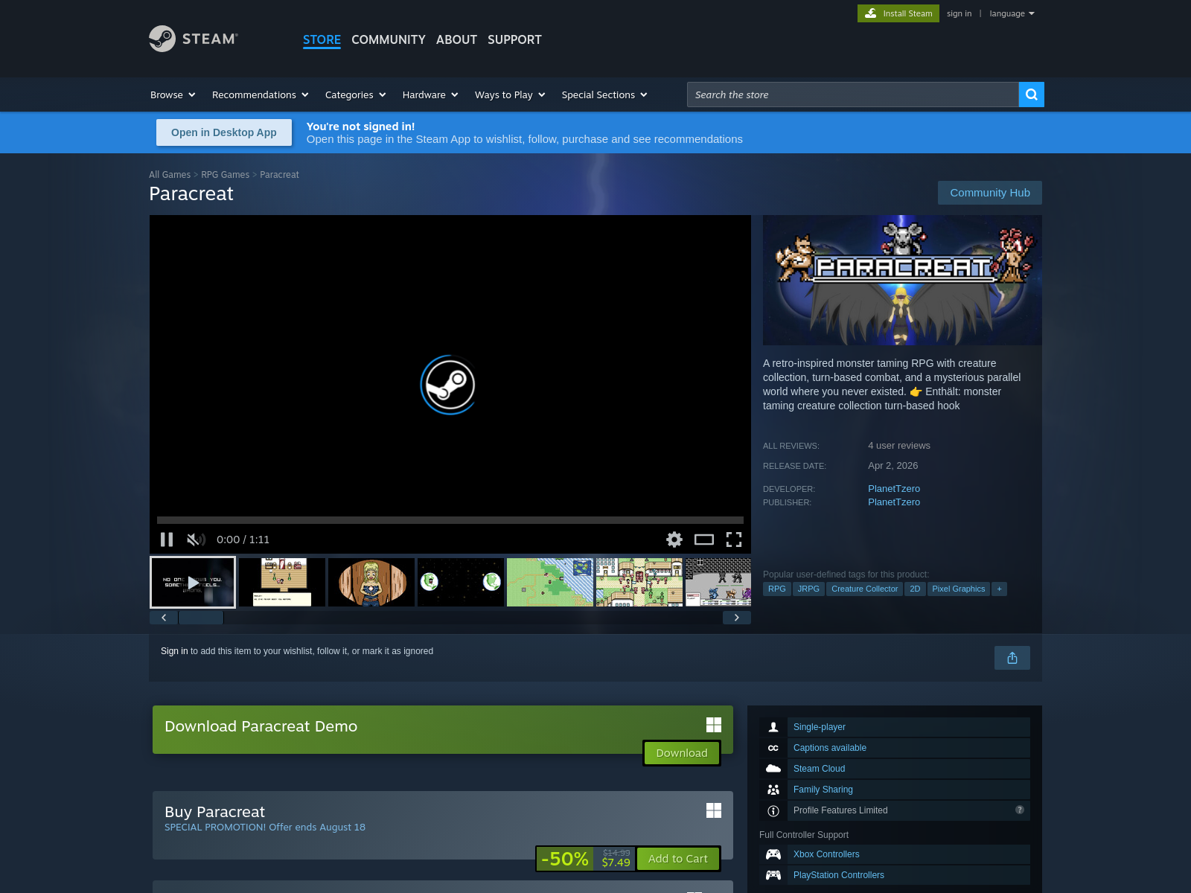Open publisher PlanetTzero link
Viewport: 1191px width, 893px height.
pyautogui.click(x=894, y=502)
